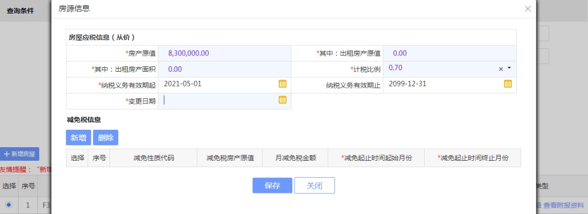
Task: Open the 查看附报资料 link
Action: [563, 205]
